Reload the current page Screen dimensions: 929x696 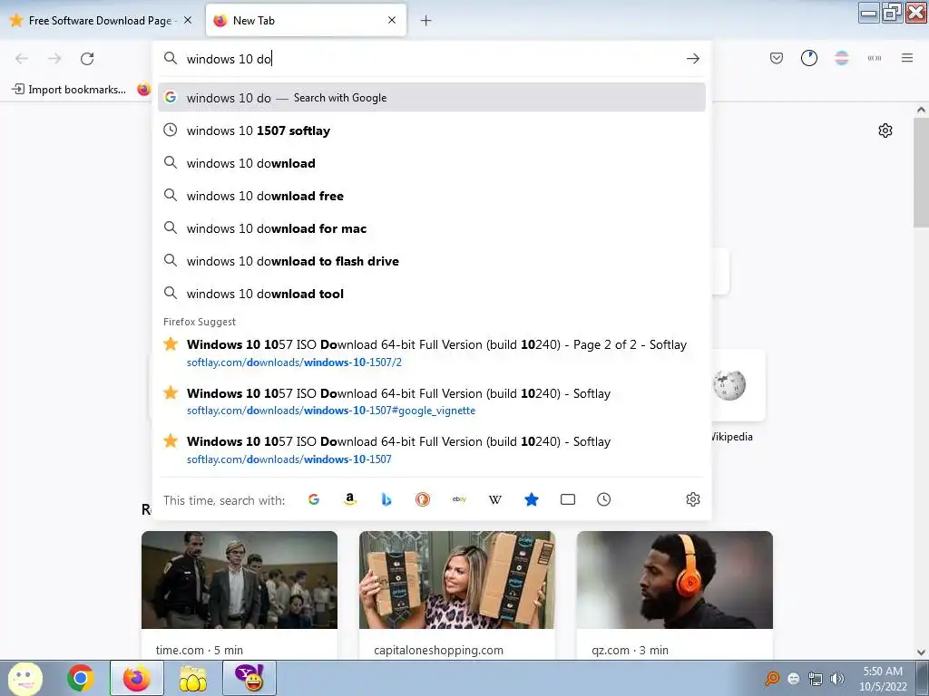(x=87, y=59)
